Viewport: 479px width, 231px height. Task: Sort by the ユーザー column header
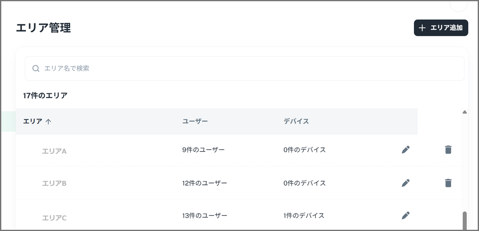click(195, 121)
